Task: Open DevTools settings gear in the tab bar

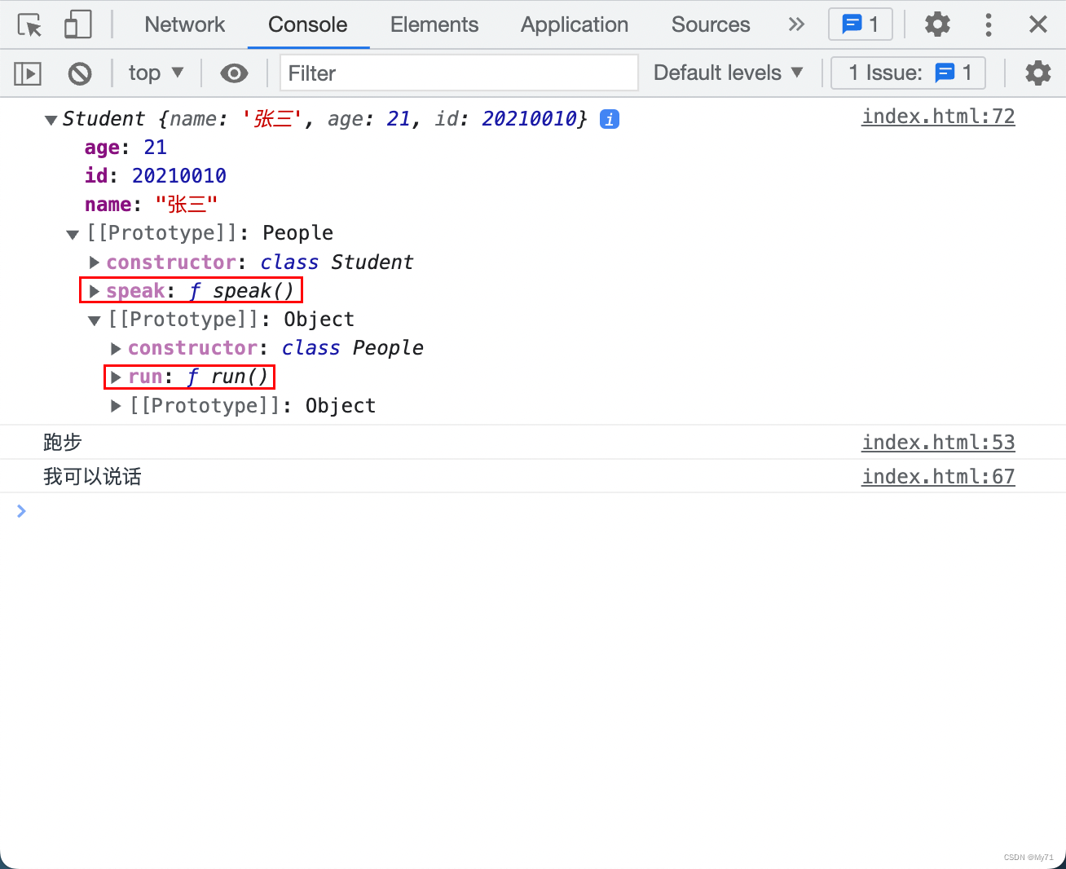Action: tap(937, 24)
